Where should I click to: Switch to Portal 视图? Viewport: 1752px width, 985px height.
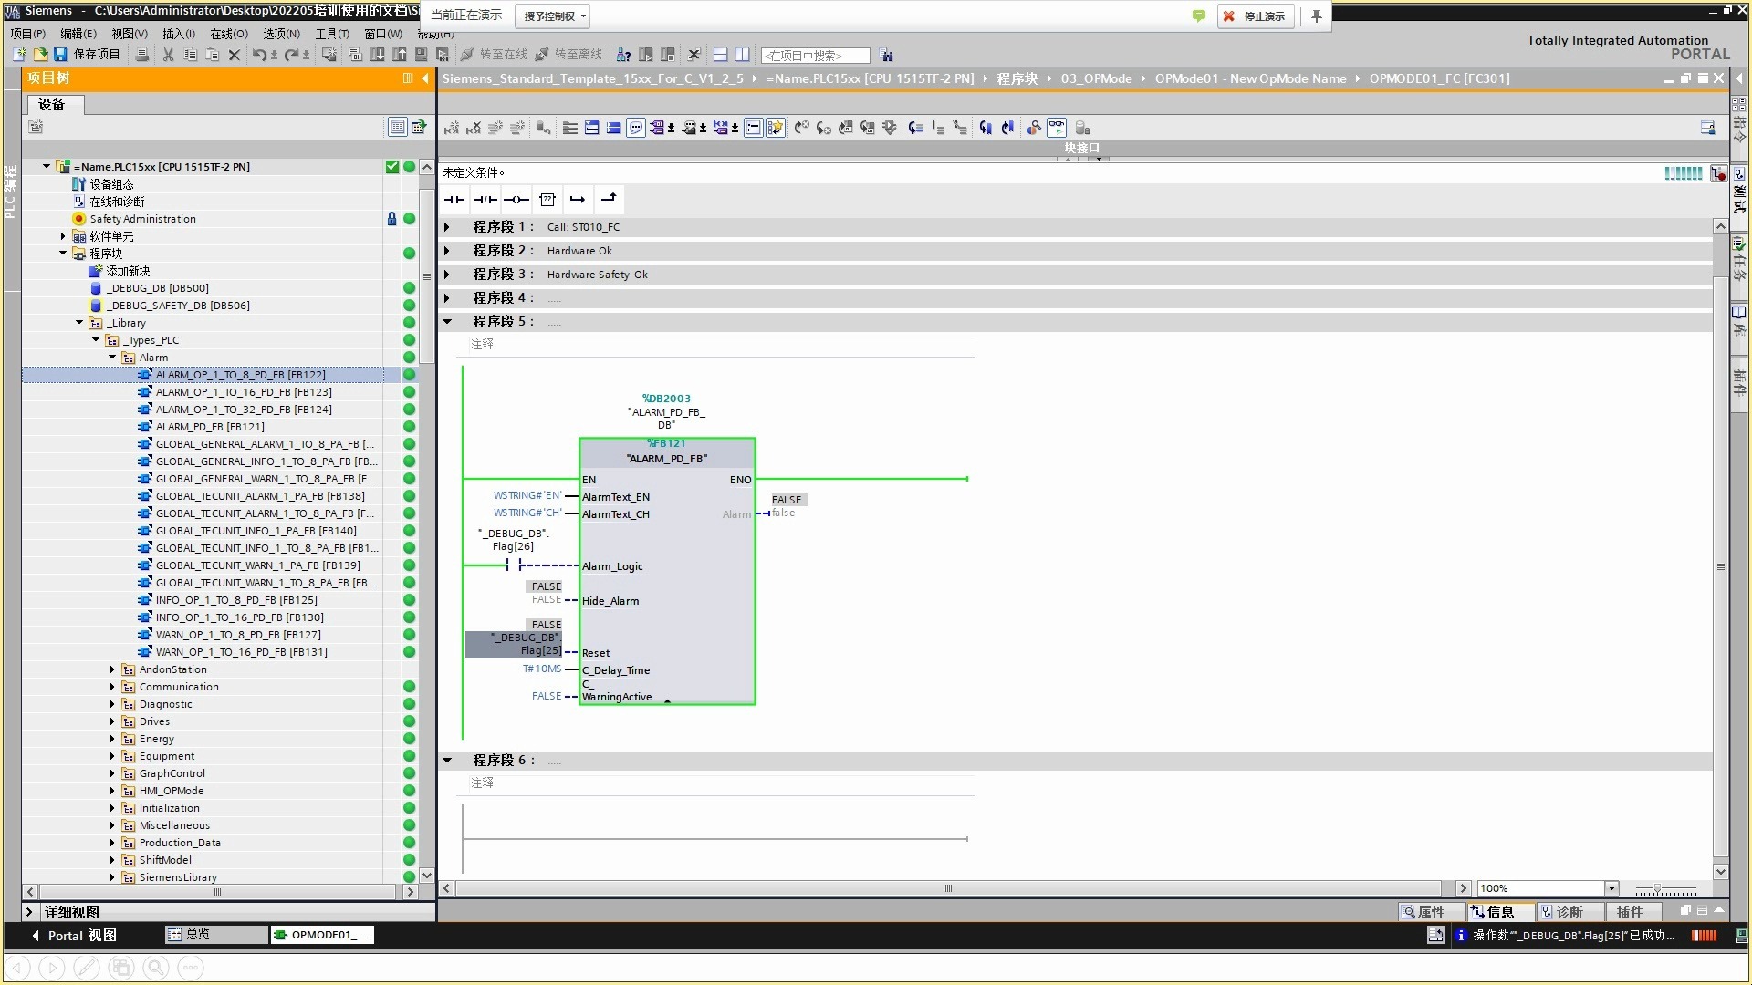pyautogui.click(x=73, y=935)
